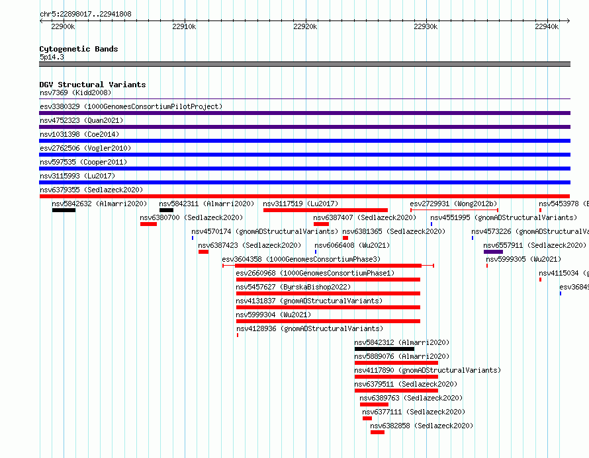Click the 22920k ruler position
The width and height of the screenshot is (589, 458).
(305, 26)
